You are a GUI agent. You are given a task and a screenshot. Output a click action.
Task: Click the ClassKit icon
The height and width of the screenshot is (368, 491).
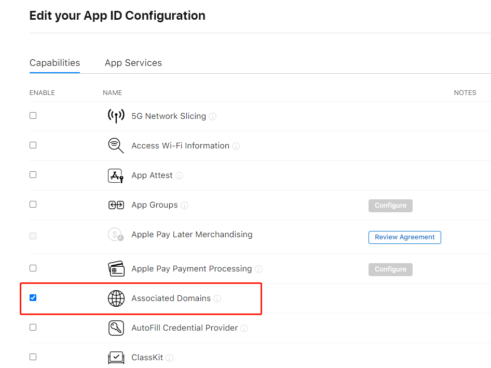pos(116,358)
